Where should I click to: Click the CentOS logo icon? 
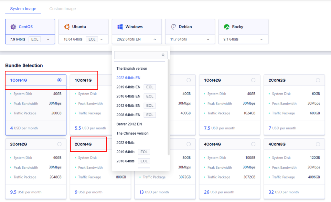pyautogui.click(x=13, y=27)
